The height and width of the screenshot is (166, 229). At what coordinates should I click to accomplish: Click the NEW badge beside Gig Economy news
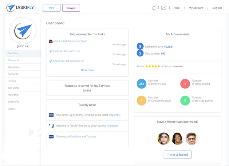point(51,115)
